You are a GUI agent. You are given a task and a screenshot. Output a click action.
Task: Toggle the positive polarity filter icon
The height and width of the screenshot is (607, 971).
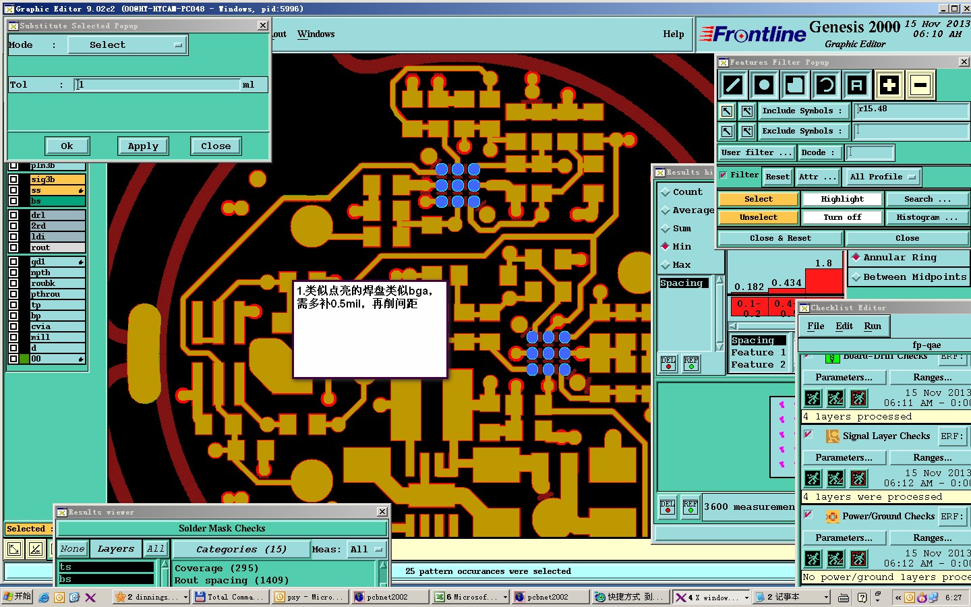point(889,85)
